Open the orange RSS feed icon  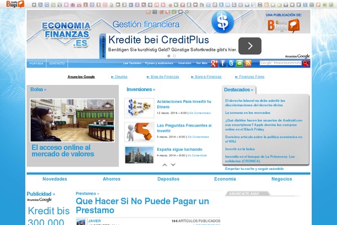coord(248,64)
